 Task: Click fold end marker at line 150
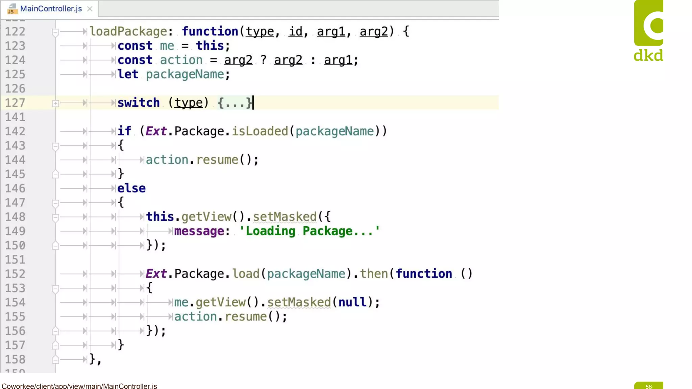point(55,246)
